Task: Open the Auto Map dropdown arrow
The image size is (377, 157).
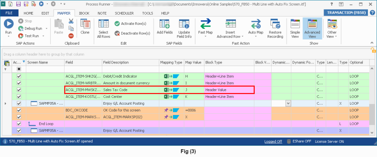Action: (256, 36)
